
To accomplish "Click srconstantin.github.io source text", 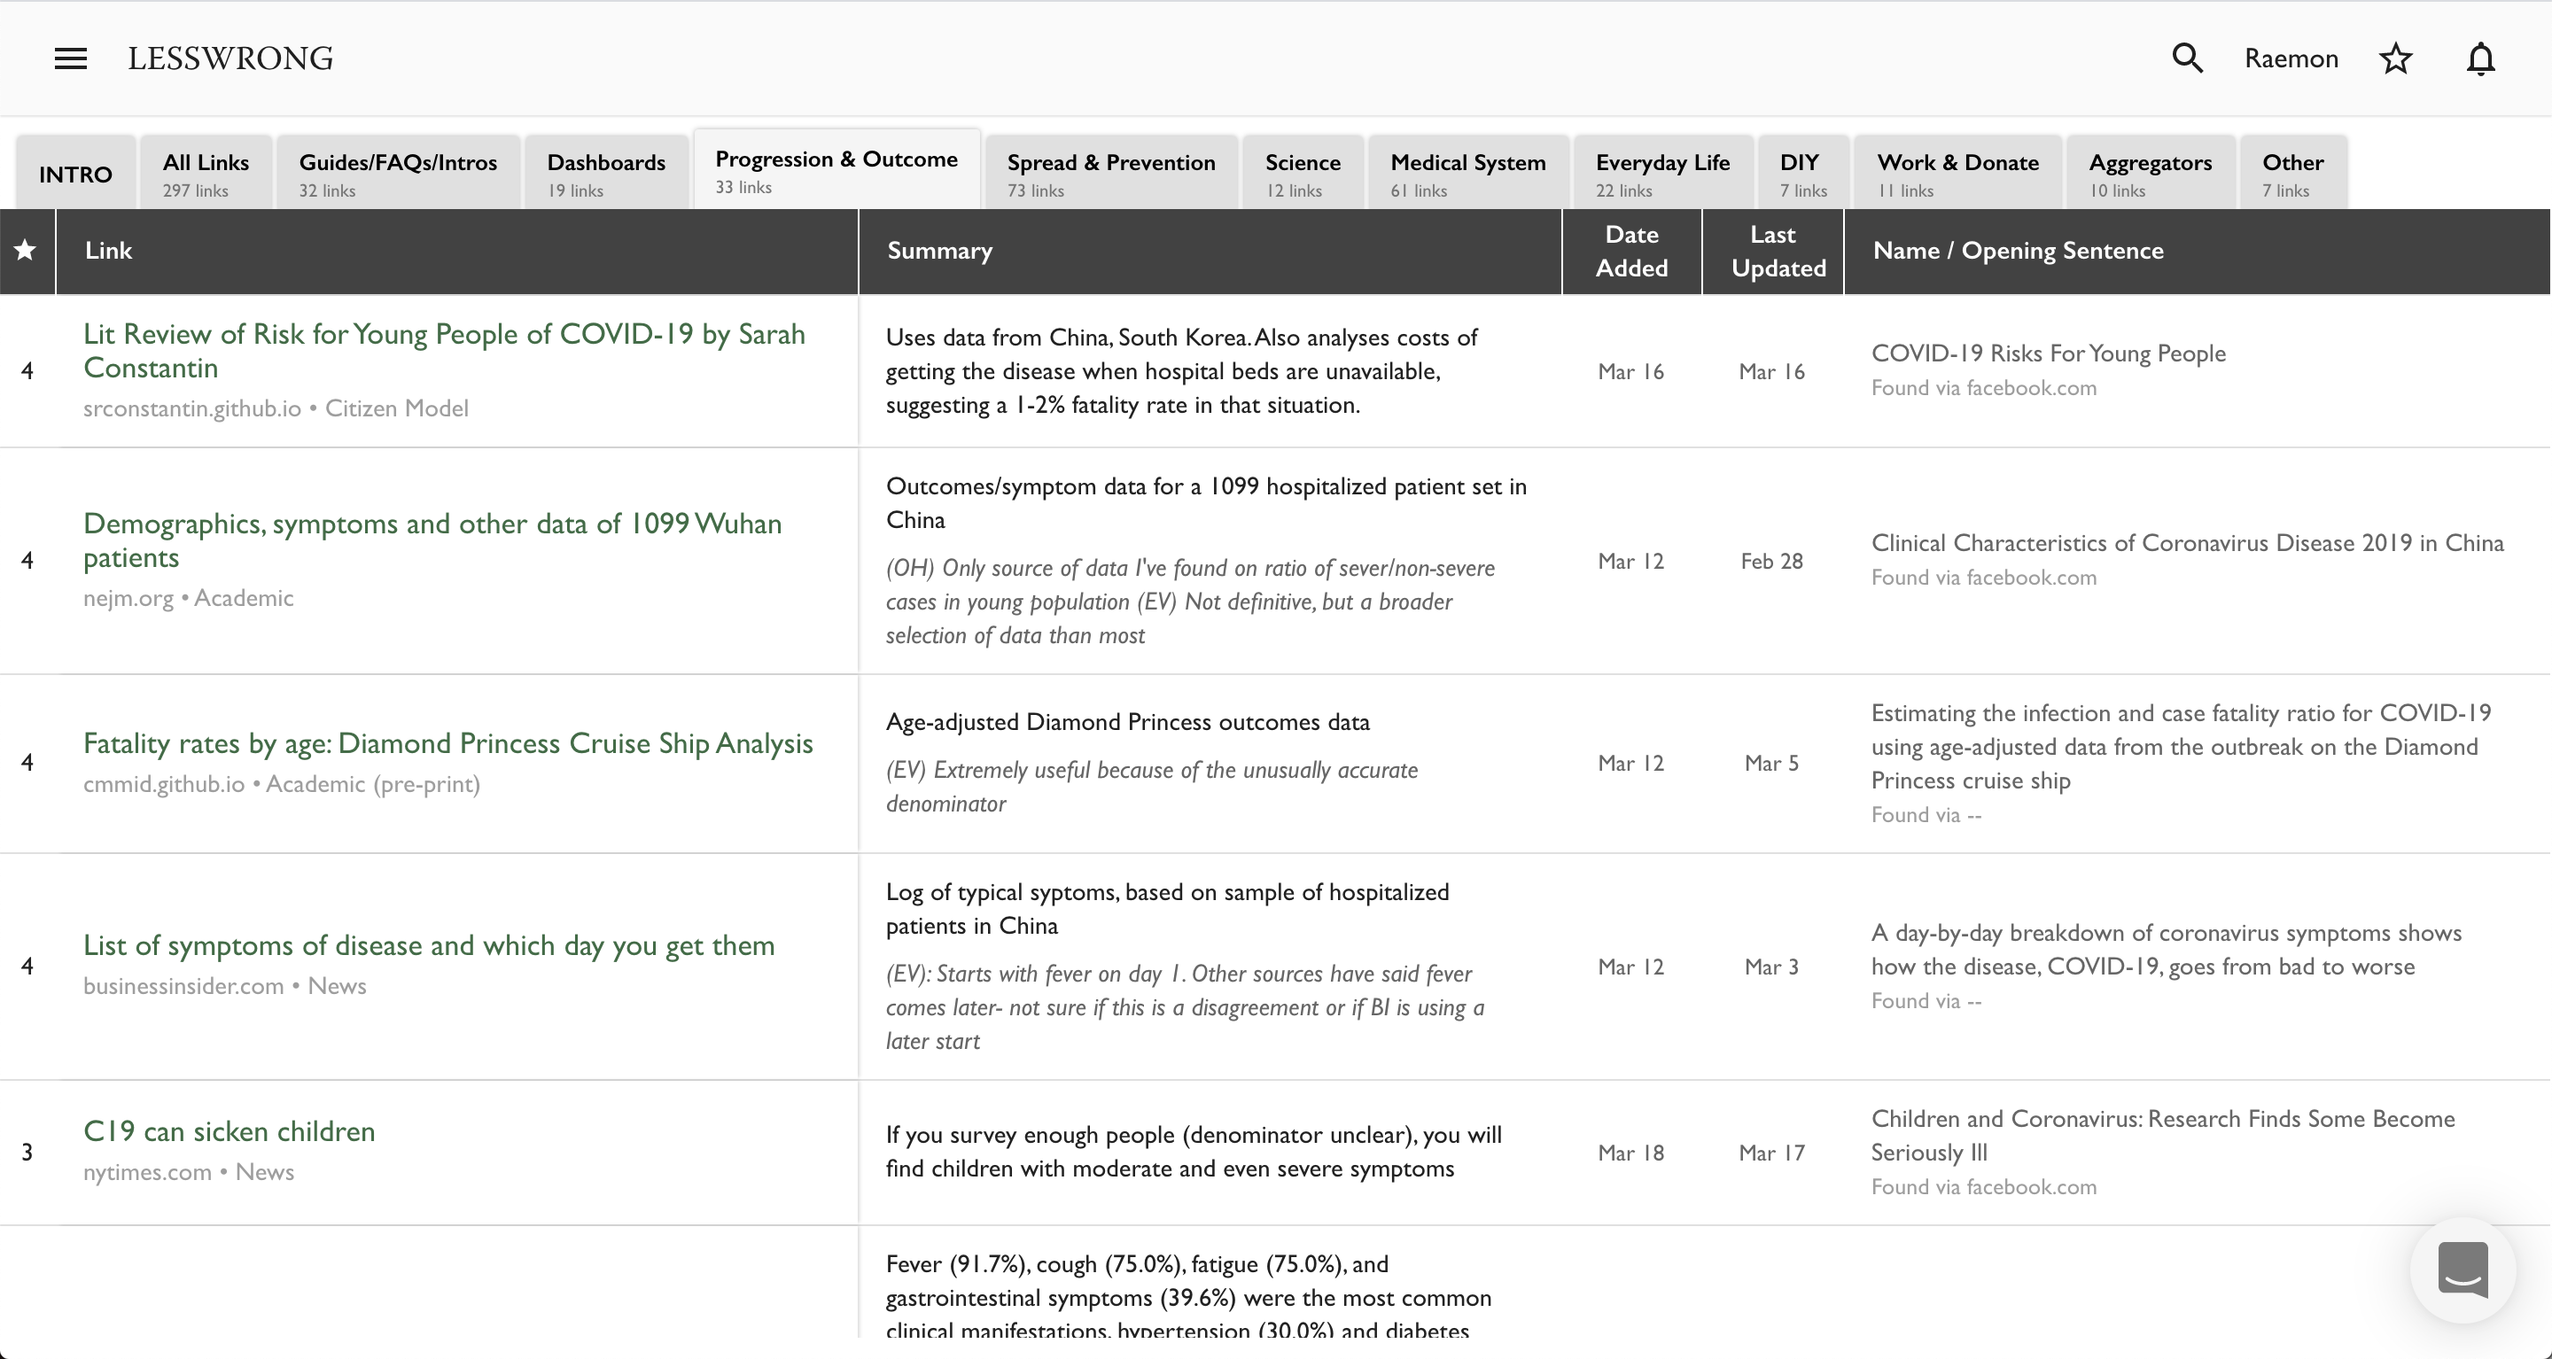I will tap(192, 408).
